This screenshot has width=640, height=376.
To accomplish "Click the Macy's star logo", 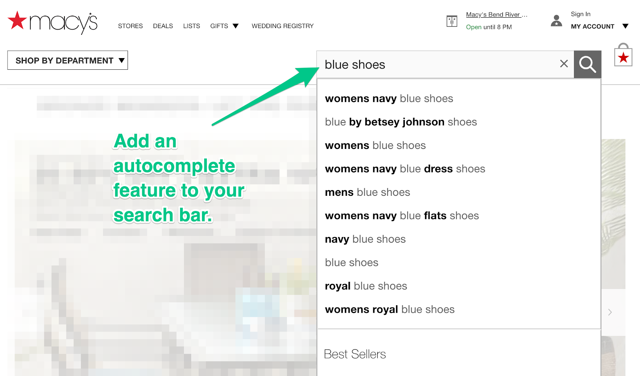I will (x=52, y=23).
